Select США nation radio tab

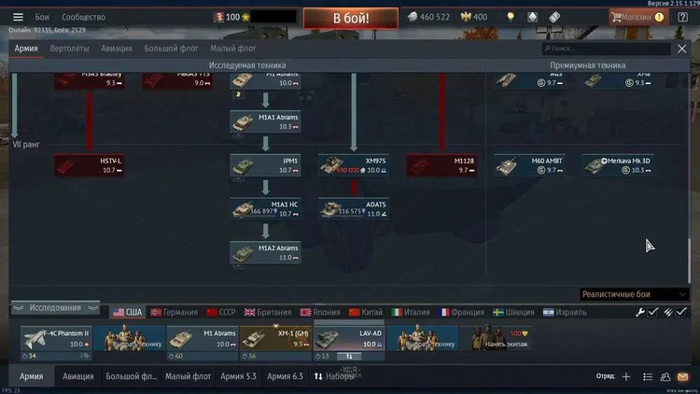128,312
